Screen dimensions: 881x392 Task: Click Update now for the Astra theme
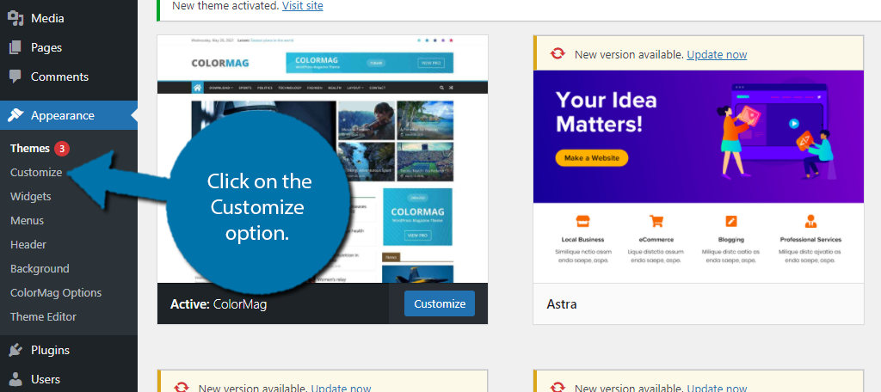click(x=717, y=54)
